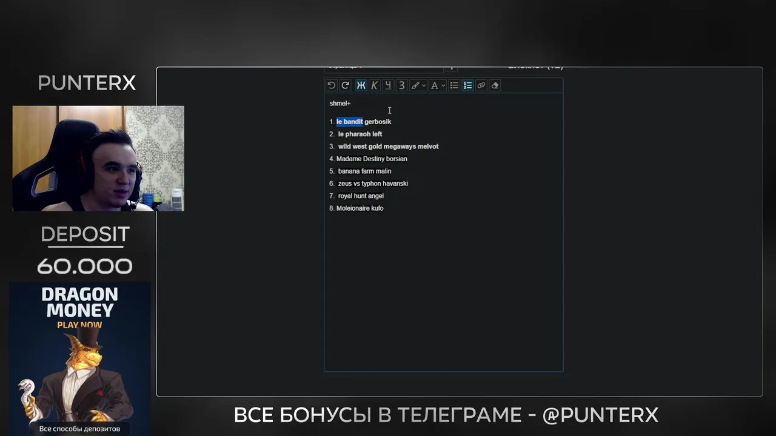The width and height of the screenshot is (776, 436).
Task: Click the undo arrow in editor toolbar
Action: (332, 85)
